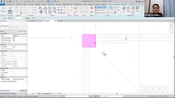Select the Measure Between Two References tool
This screenshot has width=175, height=98.
pos(75,12)
